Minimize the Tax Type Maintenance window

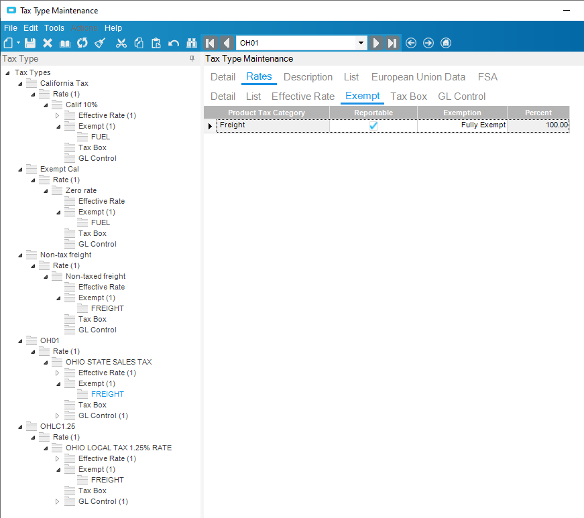pos(567,11)
